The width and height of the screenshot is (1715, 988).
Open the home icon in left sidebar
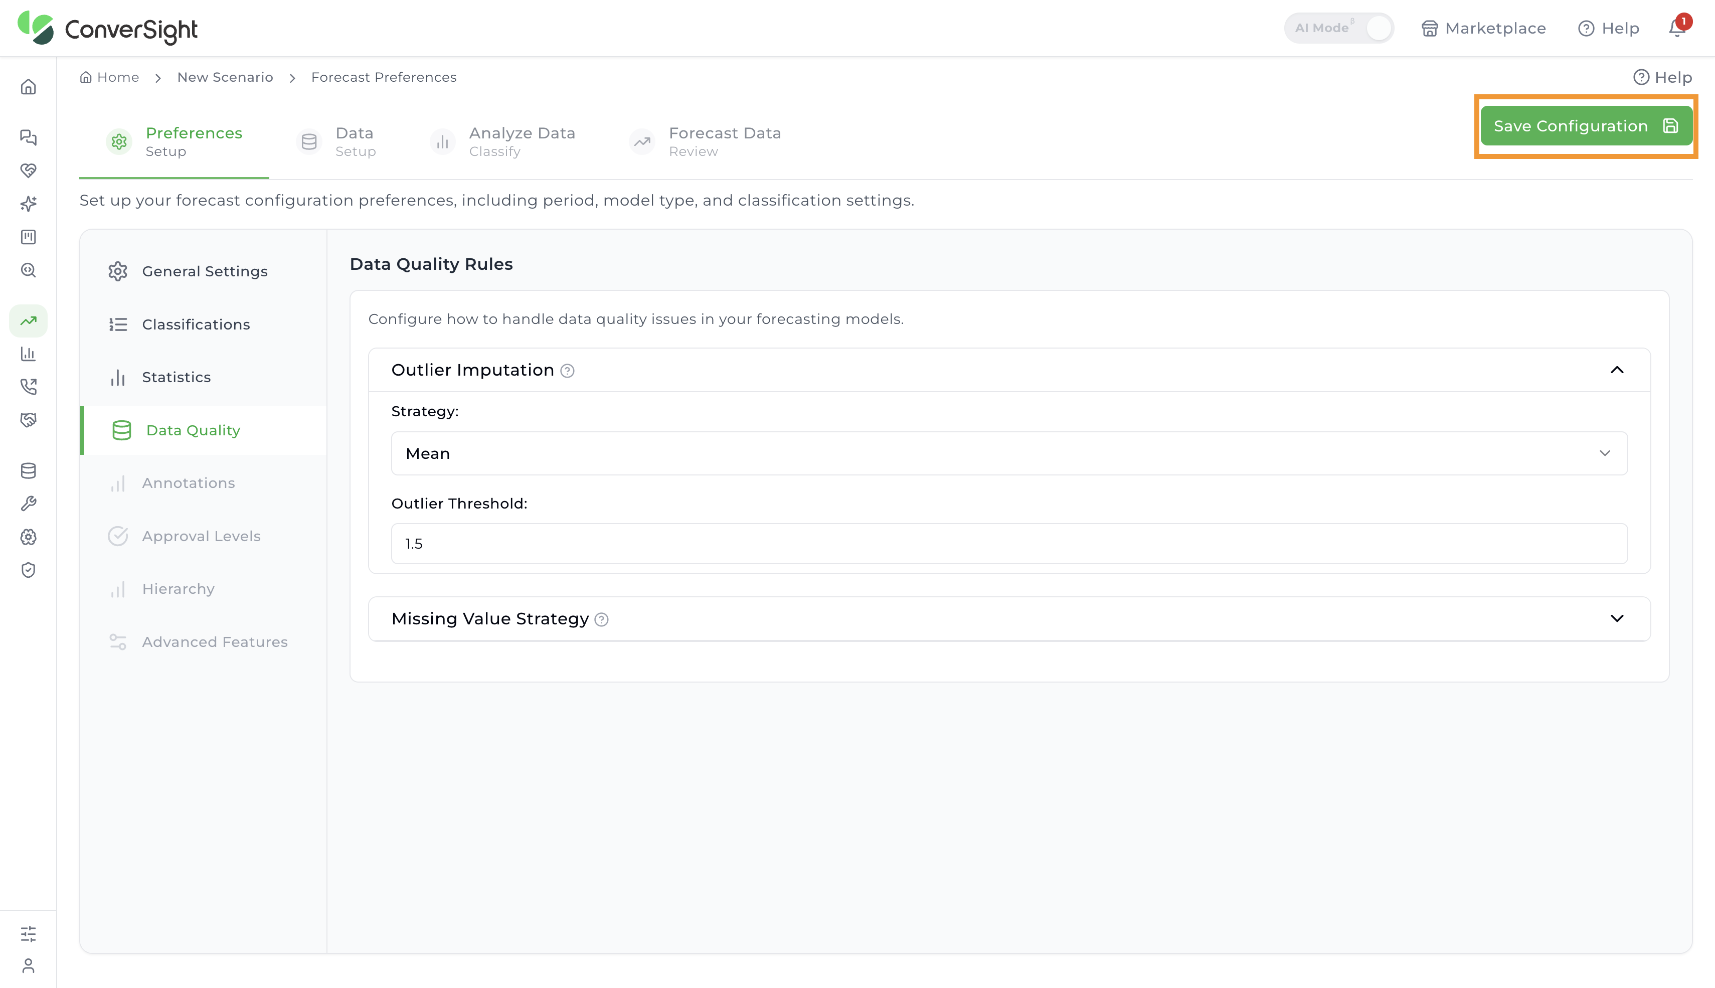(x=28, y=87)
